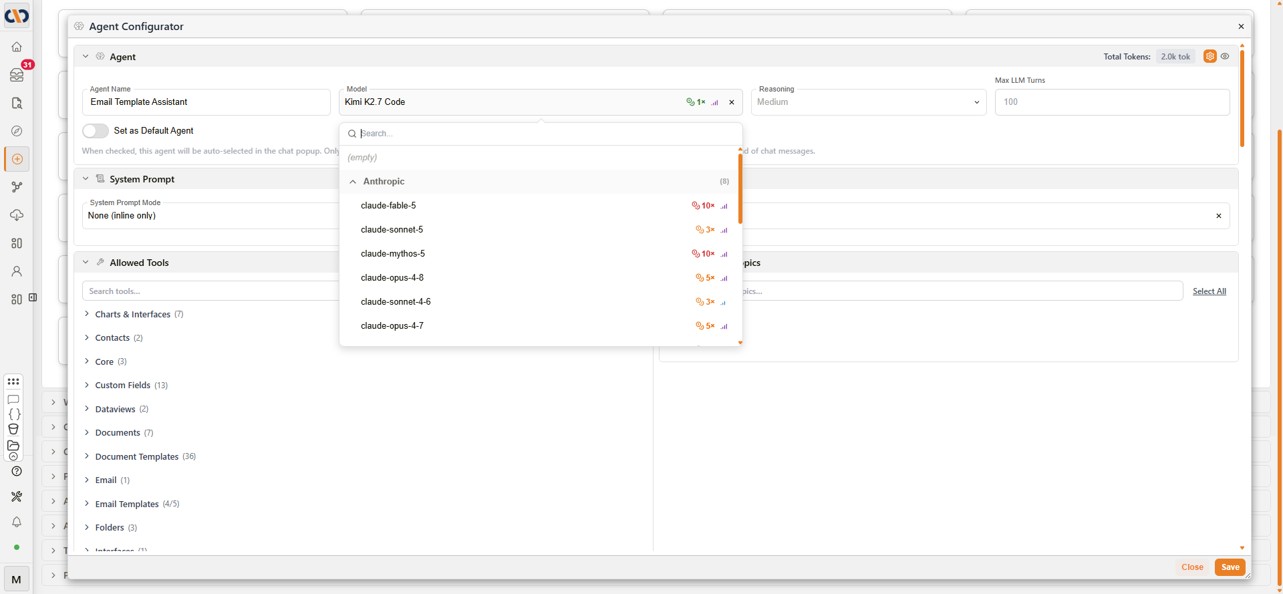The height and width of the screenshot is (594, 1283).
Task: Expand the Core tool group
Action: (x=87, y=361)
